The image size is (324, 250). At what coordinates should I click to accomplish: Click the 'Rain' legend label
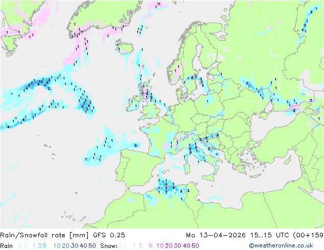tap(7, 246)
